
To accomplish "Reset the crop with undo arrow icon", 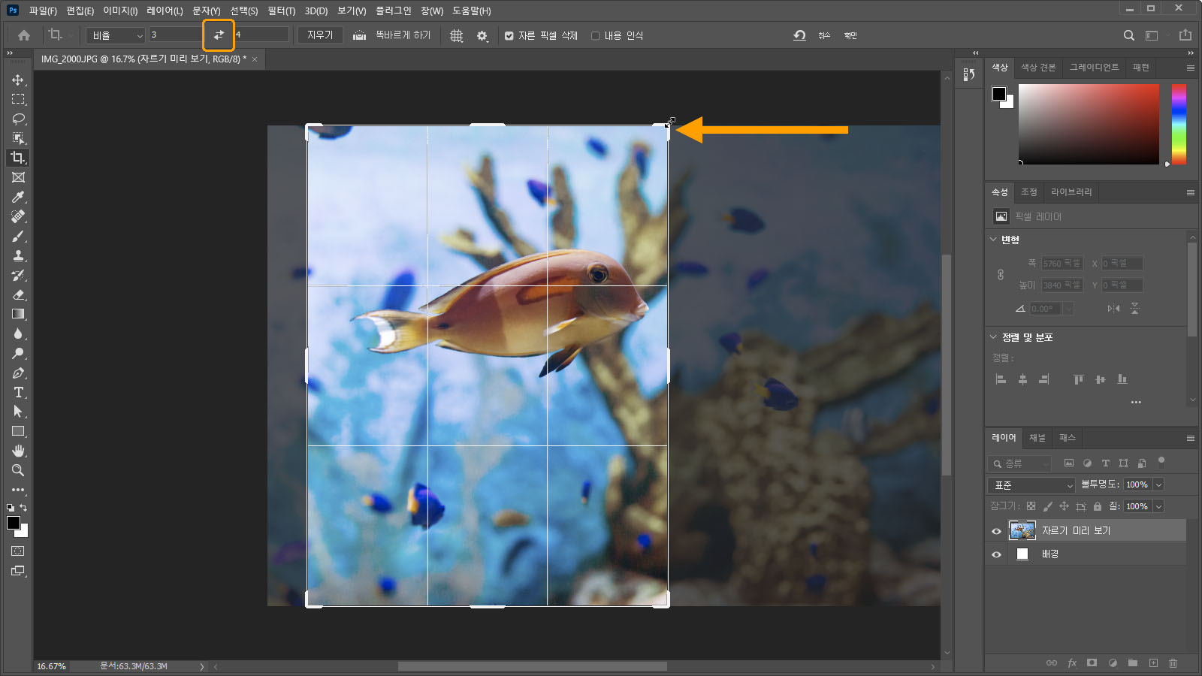I will pyautogui.click(x=799, y=35).
